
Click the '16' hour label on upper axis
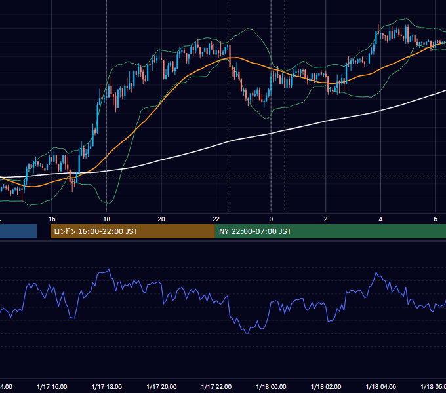coord(52,219)
